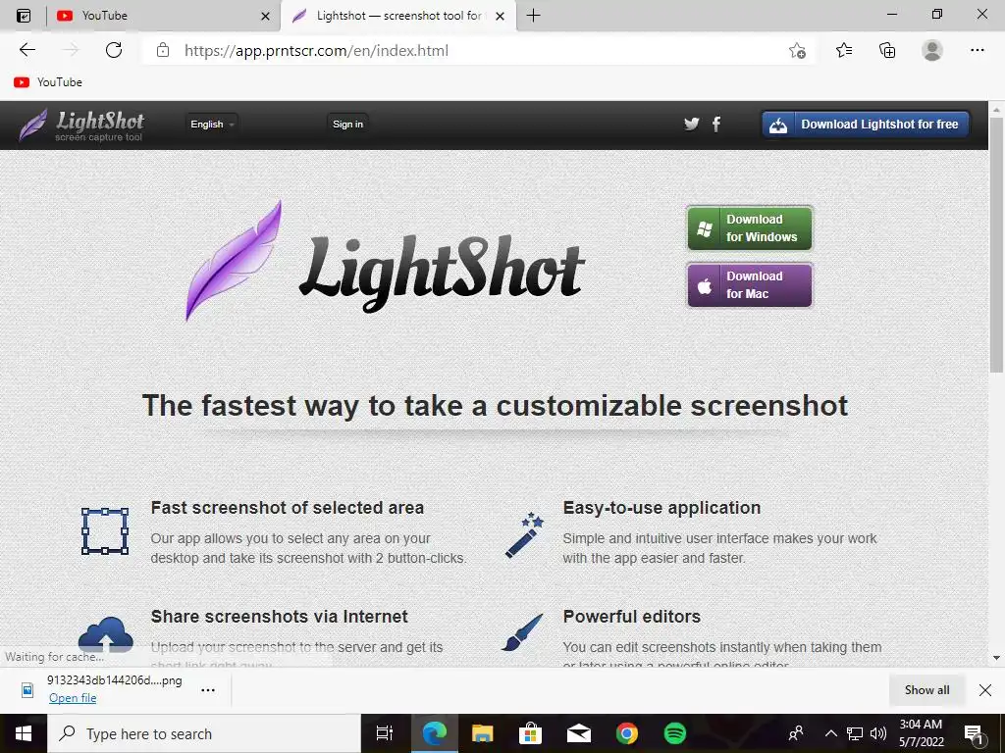Click the Twitter bird icon in header

691,125
